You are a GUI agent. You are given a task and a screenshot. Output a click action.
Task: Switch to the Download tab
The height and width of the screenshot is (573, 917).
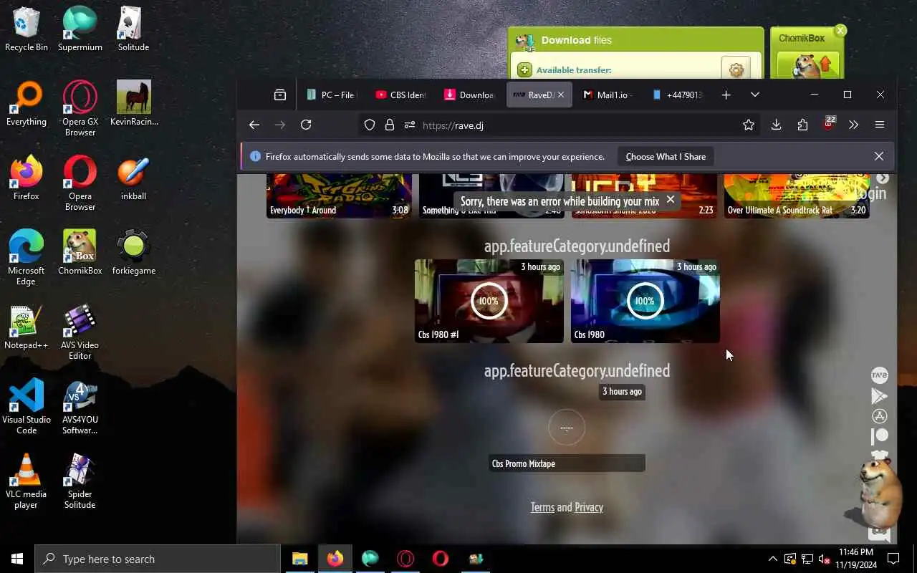470,95
